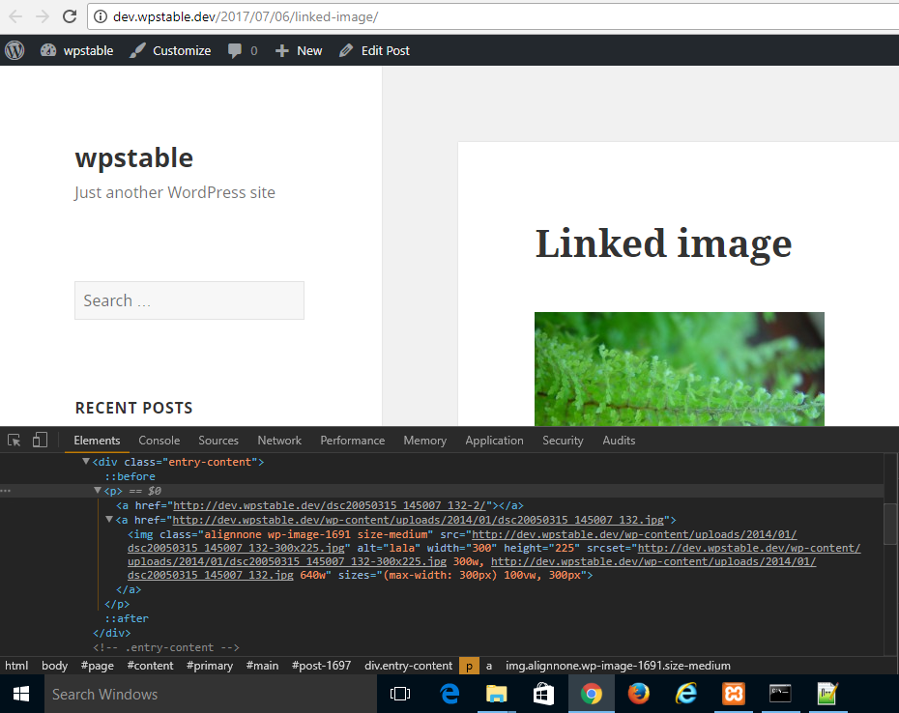Open the WordPress logo menu
The width and height of the screenshot is (899, 713).
14,50
